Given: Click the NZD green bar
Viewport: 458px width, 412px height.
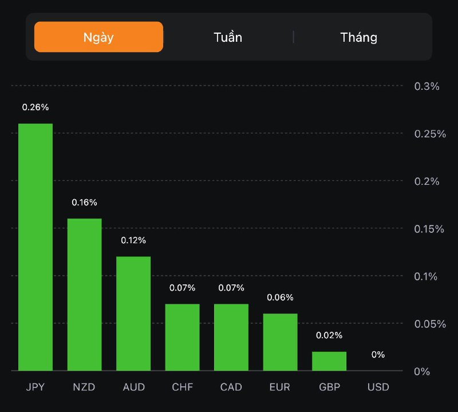Looking at the screenshot, I should [x=85, y=295].
